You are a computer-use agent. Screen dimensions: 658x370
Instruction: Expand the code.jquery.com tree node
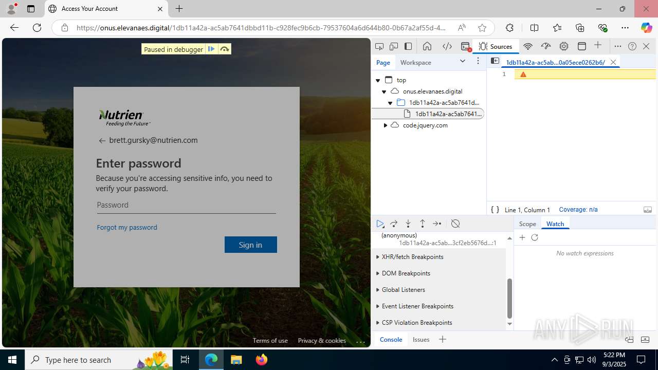coord(386,125)
